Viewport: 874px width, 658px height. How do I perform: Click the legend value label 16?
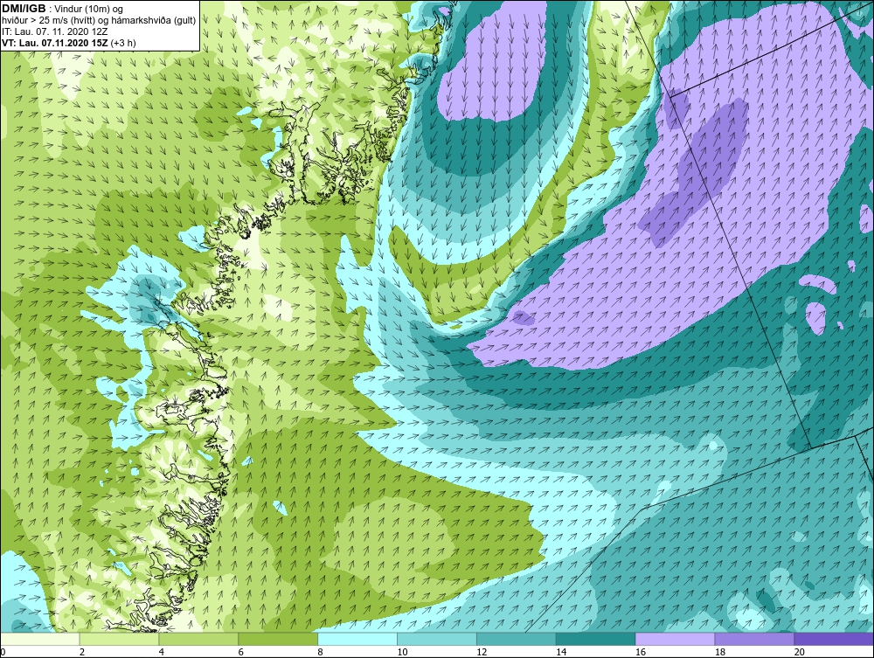641,652
